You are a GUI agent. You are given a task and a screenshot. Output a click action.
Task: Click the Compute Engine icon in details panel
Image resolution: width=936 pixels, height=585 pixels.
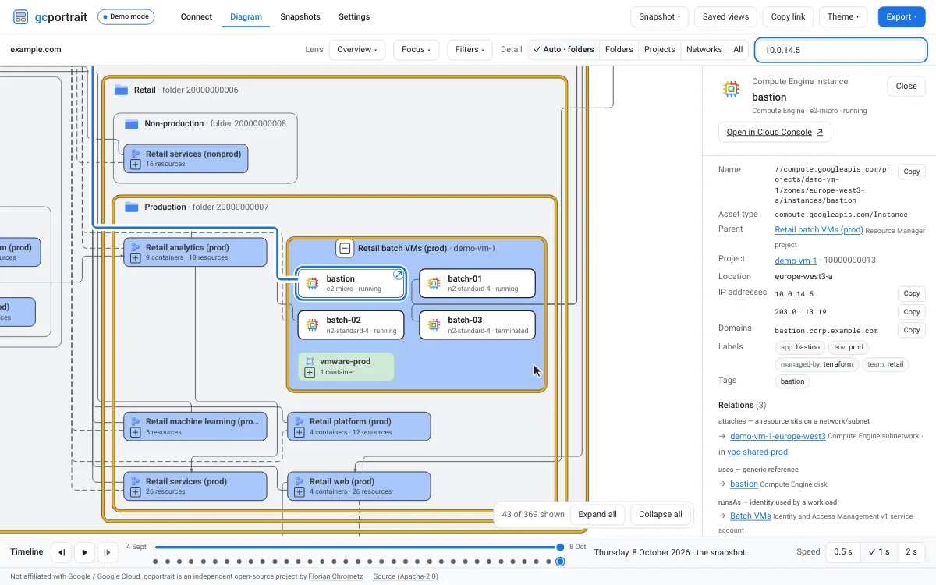(731, 89)
